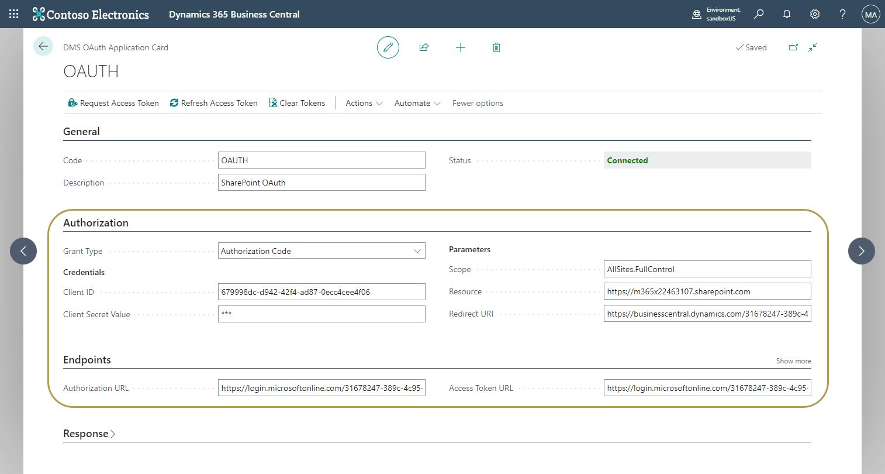Image resolution: width=885 pixels, height=474 pixels.
Task: Open the Grant Type dropdown
Action: coord(417,250)
